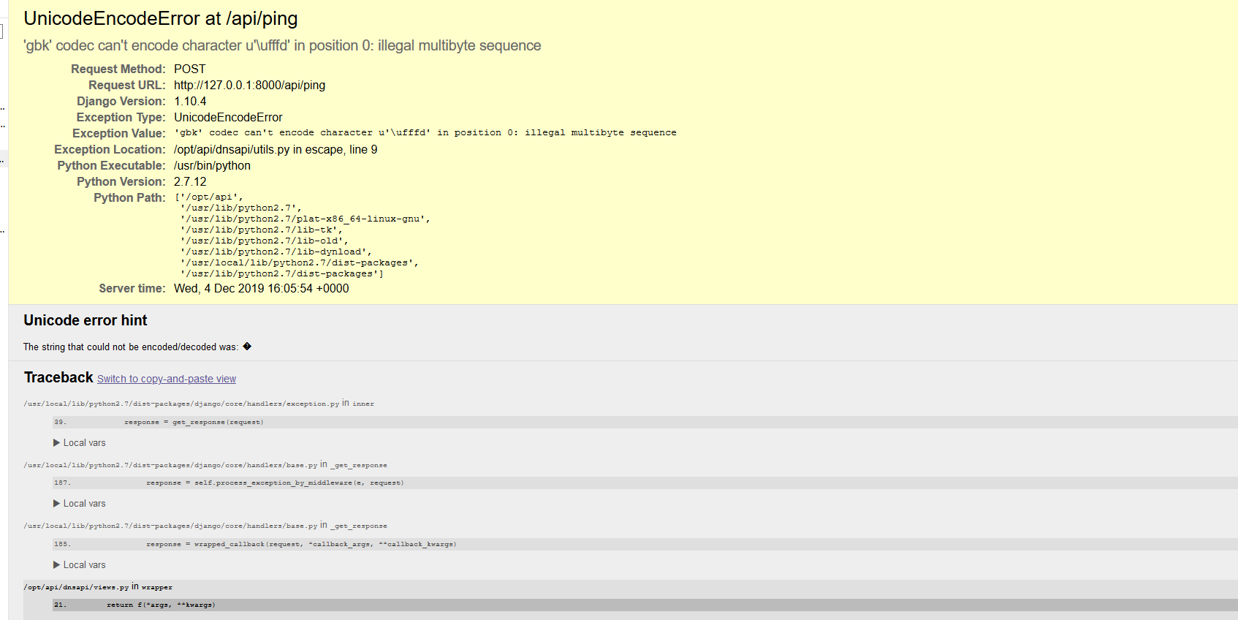Click the lib-dynload Python Path entry
The image size is (1238, 620).
tap(276, 252)
